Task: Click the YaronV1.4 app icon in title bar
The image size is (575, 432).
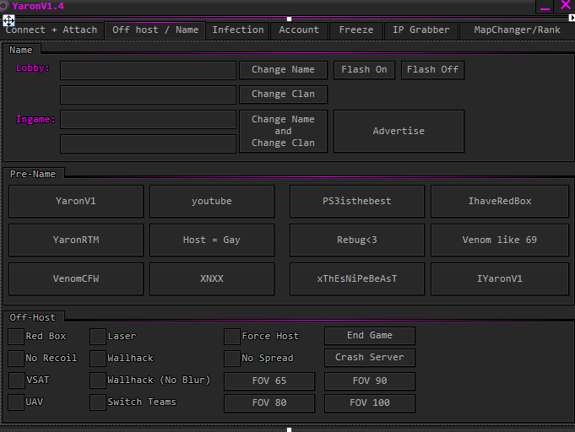Action: point(4,6)
